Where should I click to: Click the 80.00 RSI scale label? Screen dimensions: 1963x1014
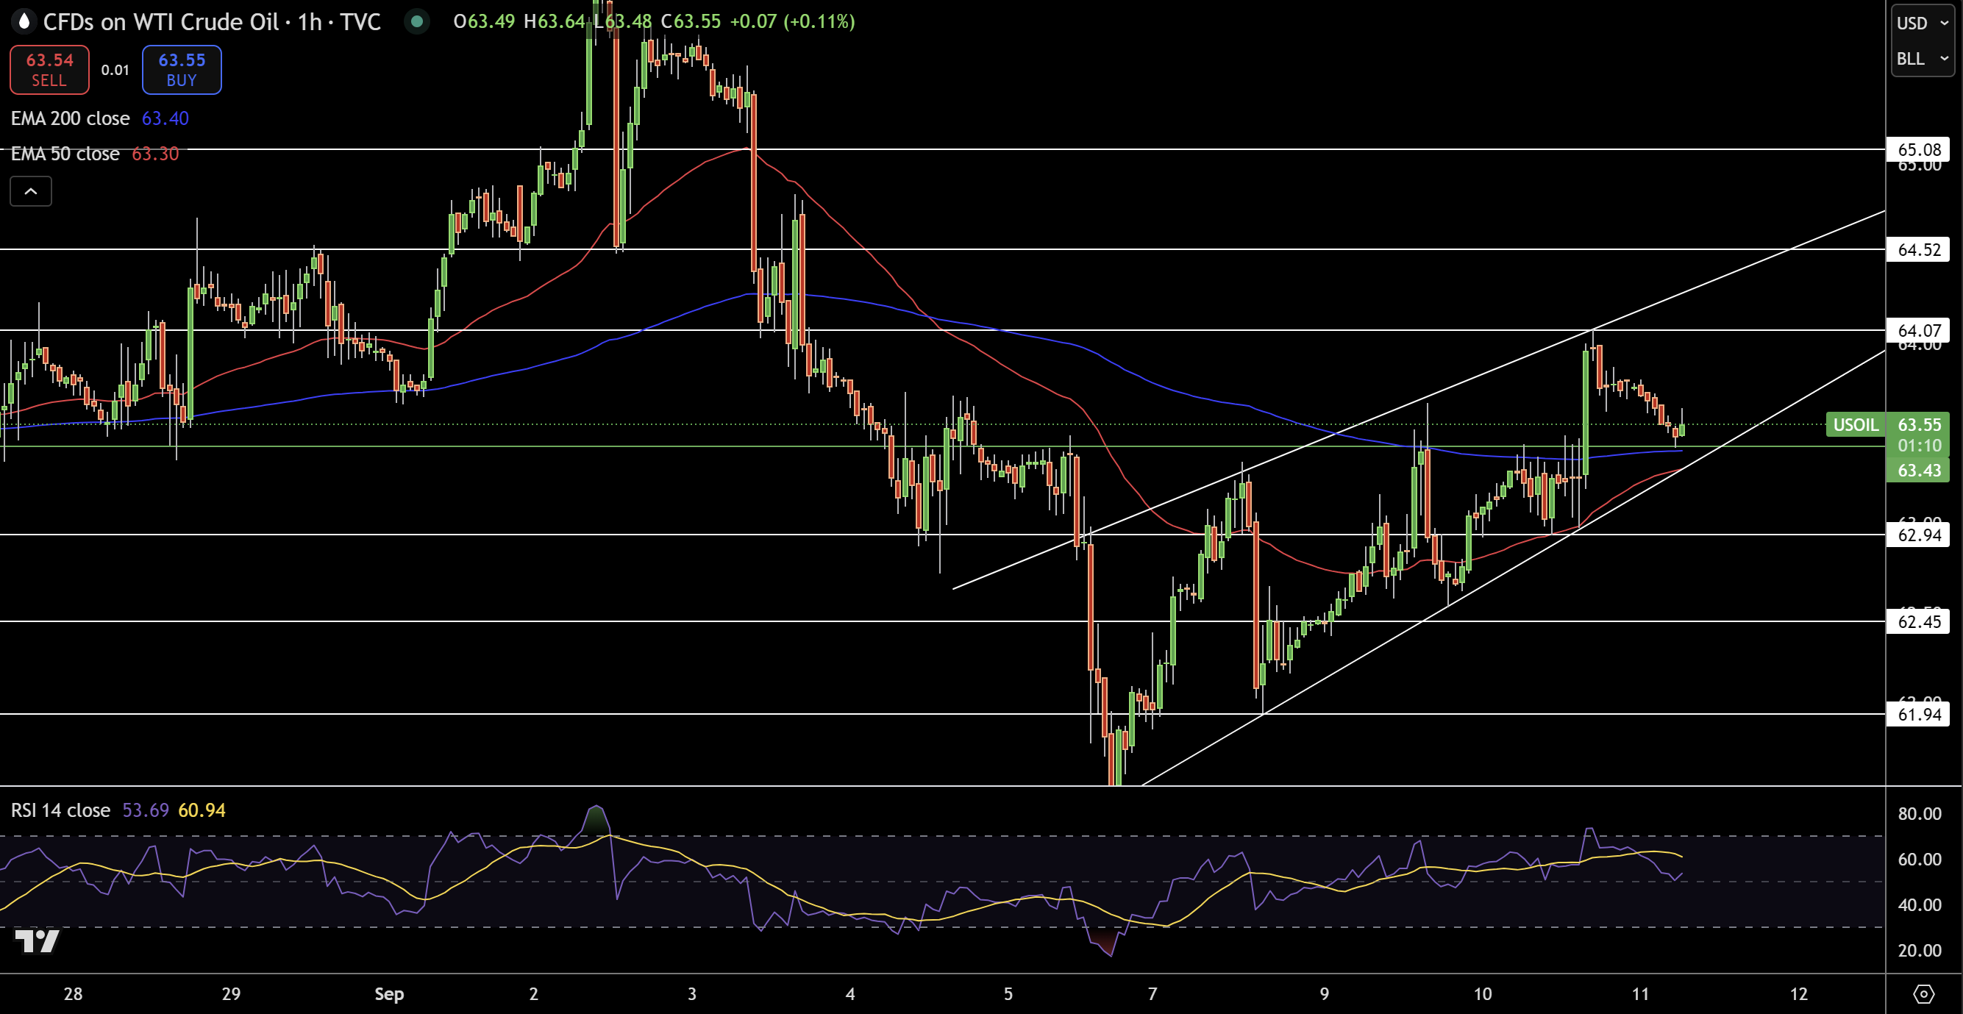[x=1919, y=814]
